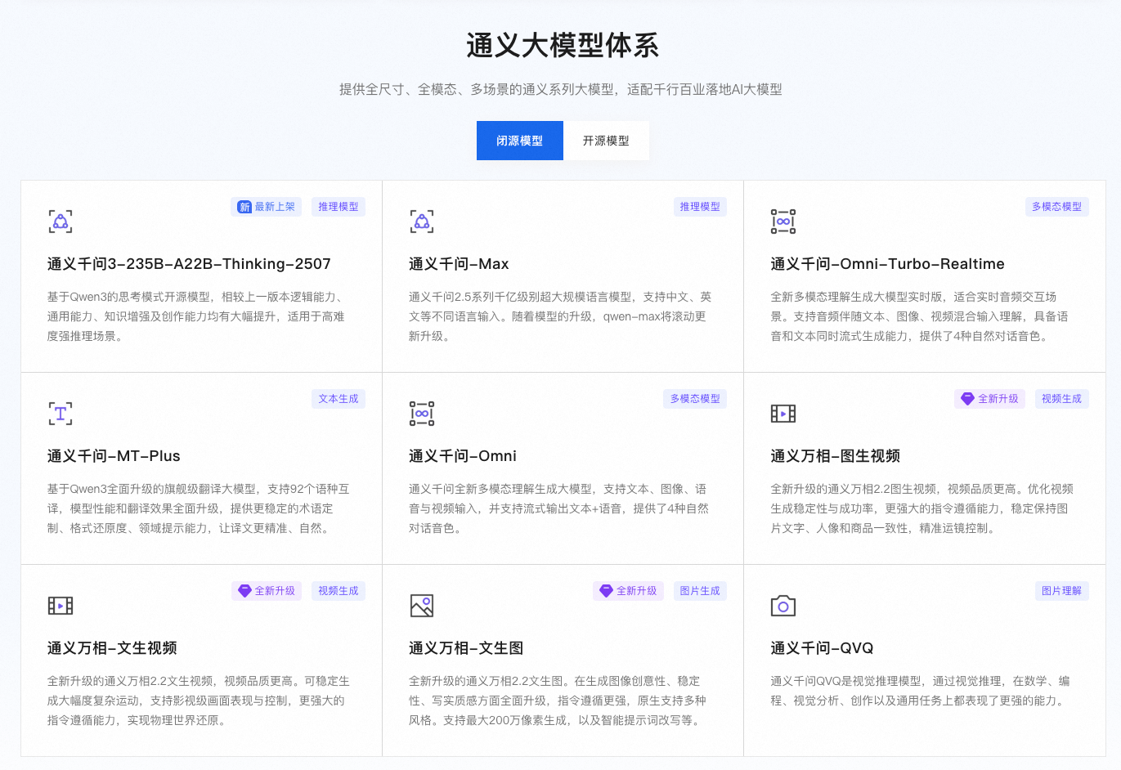Open the 通义万相-文生图 title
The image size is (1121, 770).
pyautogui.click(x=466, y=648)
